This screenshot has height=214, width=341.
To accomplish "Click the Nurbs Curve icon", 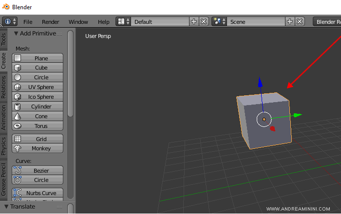I will pyautogui.click(x=18, y=193).
